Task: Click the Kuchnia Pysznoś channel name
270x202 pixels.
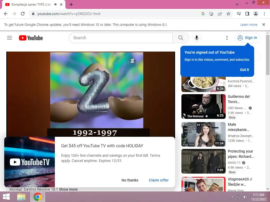Action: 240,81
